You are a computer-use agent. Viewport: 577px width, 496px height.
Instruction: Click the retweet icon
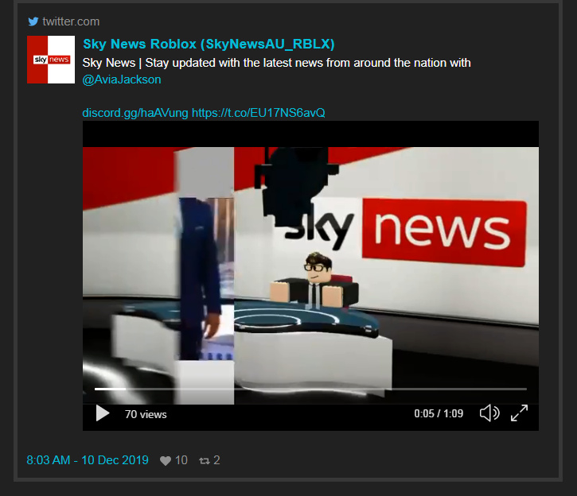(205, 461)
